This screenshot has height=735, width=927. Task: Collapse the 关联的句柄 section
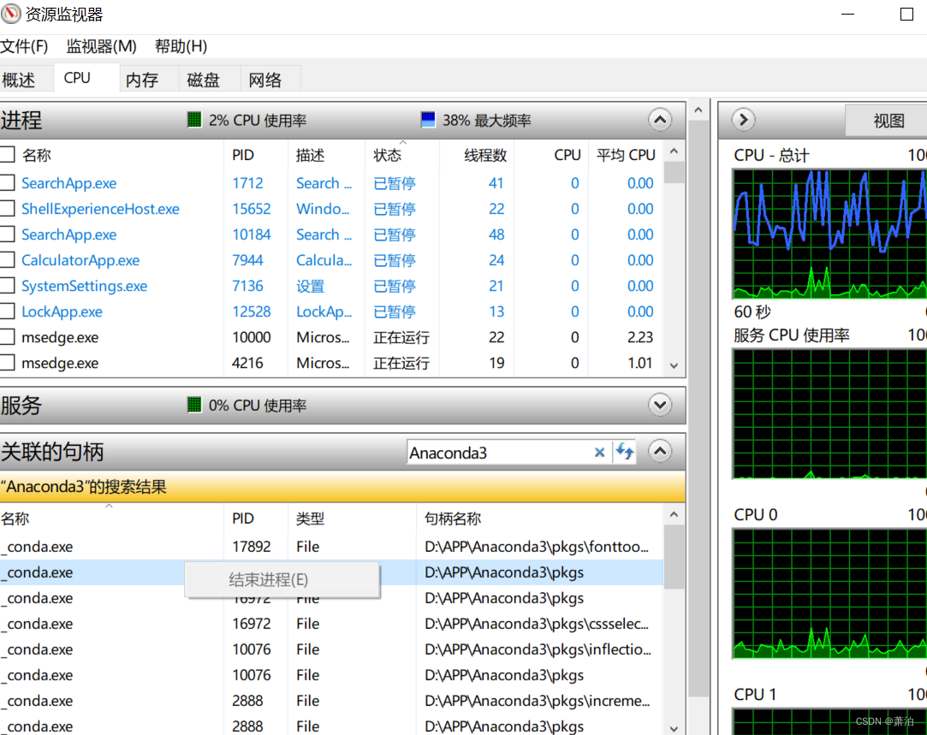pyautogui.click(x=660, y=452)
